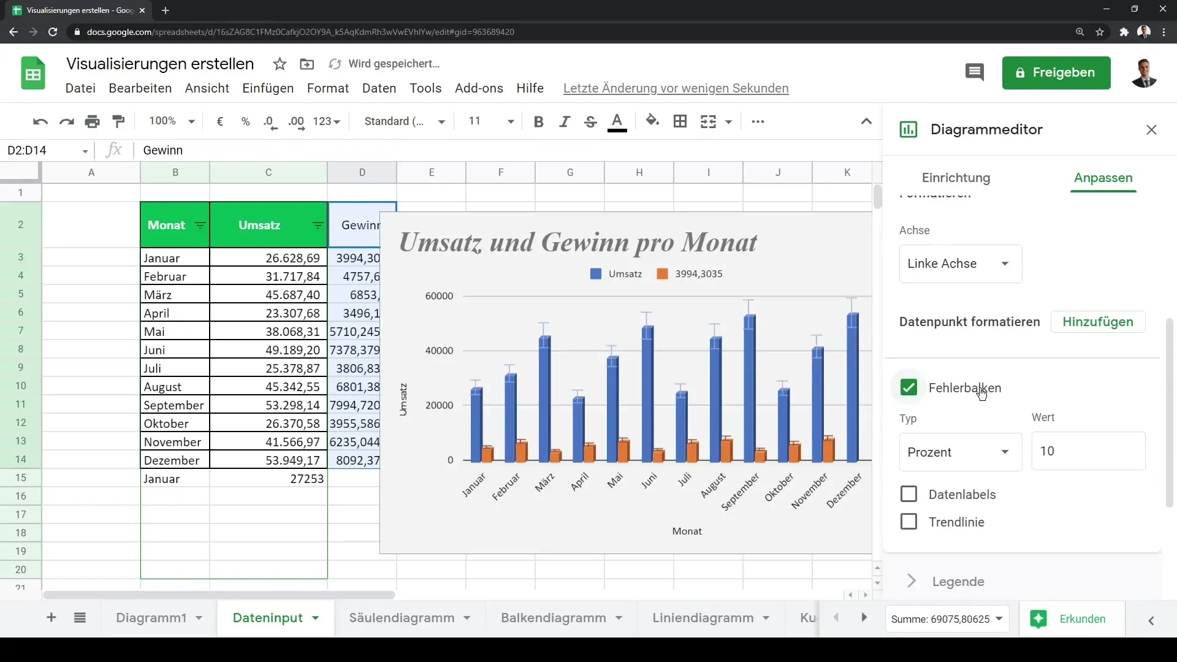This screenshot has height=662, width=1177.
Task: Show more toolbar options (three dots)
Action: pyautogui.click(x=758, y=121)
